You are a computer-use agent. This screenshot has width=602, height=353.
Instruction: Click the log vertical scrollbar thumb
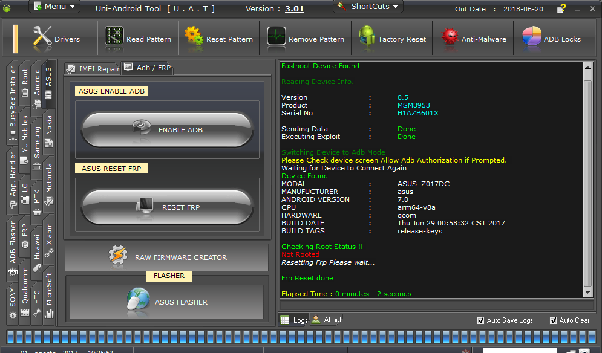[587, 183]
